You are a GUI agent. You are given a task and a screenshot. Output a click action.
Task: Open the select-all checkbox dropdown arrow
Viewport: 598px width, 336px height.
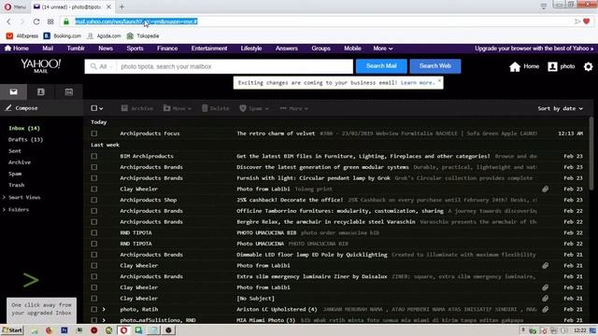point(101,108)
